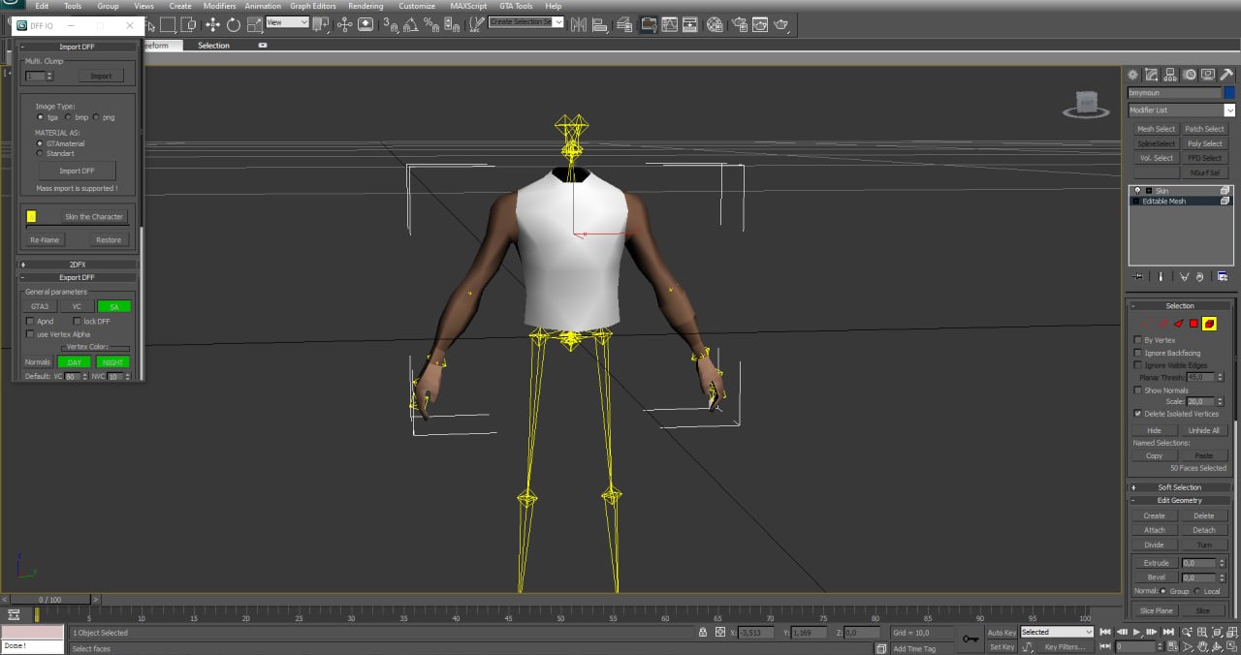This screenshot has height=655, width=1241.
Task: Toggle the Skin modifier lightbulb
Action: pyautogui.click(x=1137, y=191)
